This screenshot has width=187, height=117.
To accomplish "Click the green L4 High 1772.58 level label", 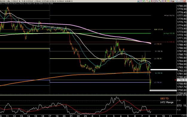I will pos(169,33).
